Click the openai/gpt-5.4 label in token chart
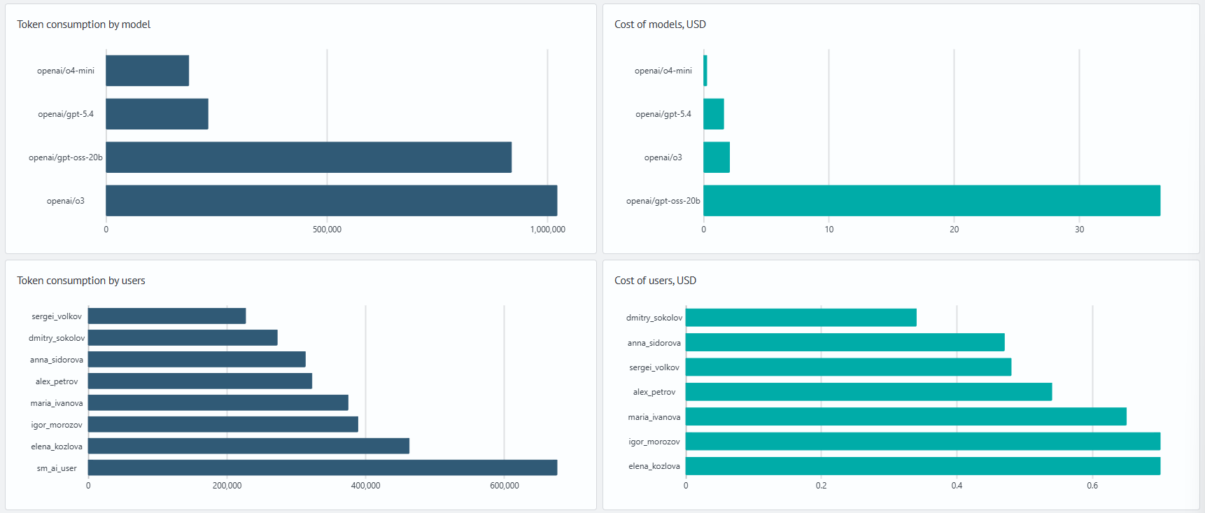This screenshot has width=1205, height=513. (x=66, y=114)
